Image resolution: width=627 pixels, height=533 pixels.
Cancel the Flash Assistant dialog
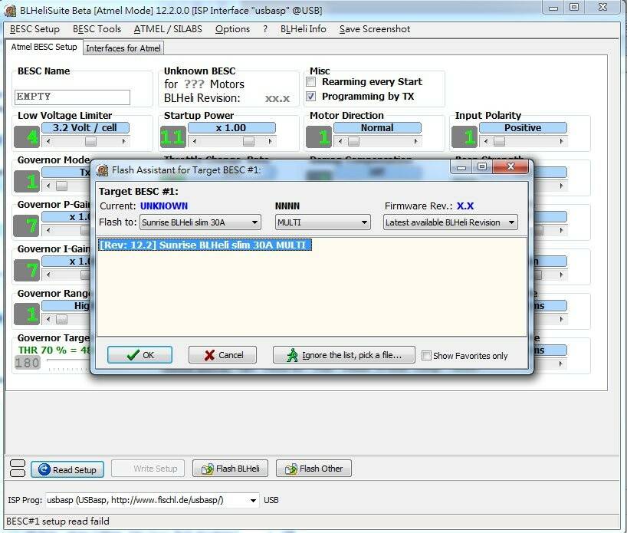[223, 355]
